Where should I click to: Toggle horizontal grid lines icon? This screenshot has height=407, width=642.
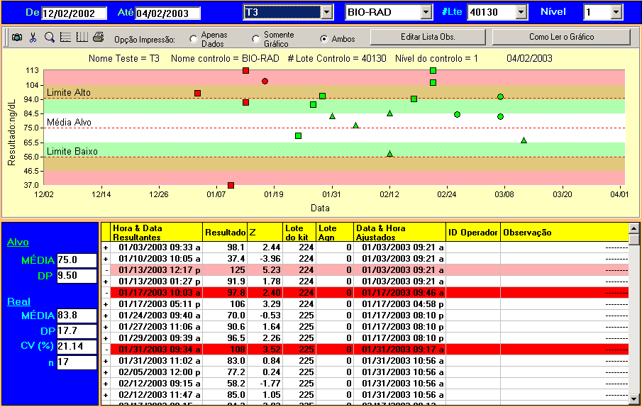[65, 38]
